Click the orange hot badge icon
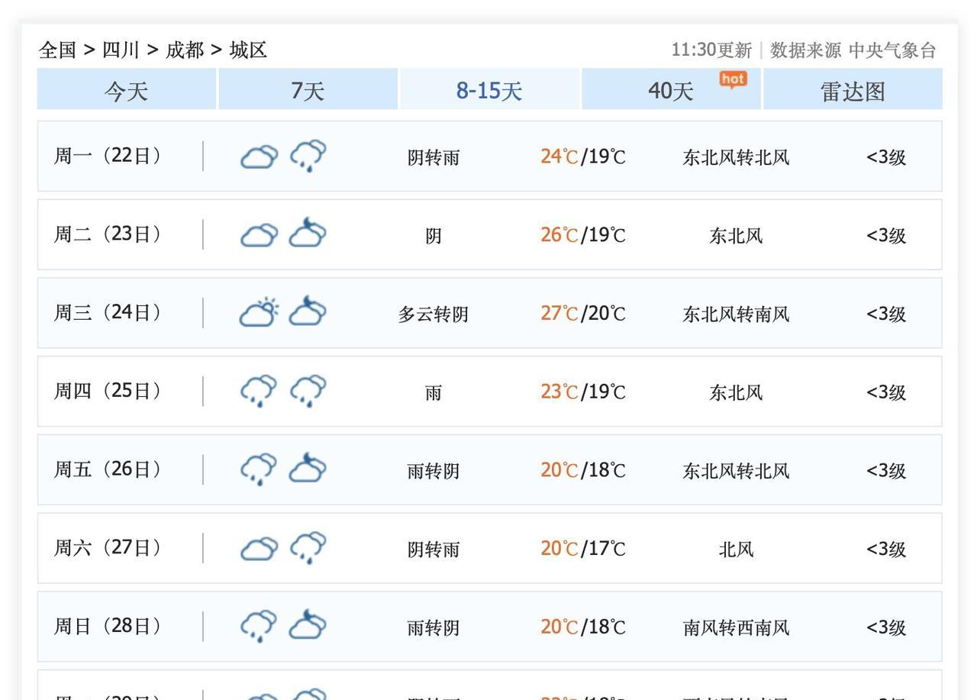This screenshot has width=977, height=700. point(733,79)
